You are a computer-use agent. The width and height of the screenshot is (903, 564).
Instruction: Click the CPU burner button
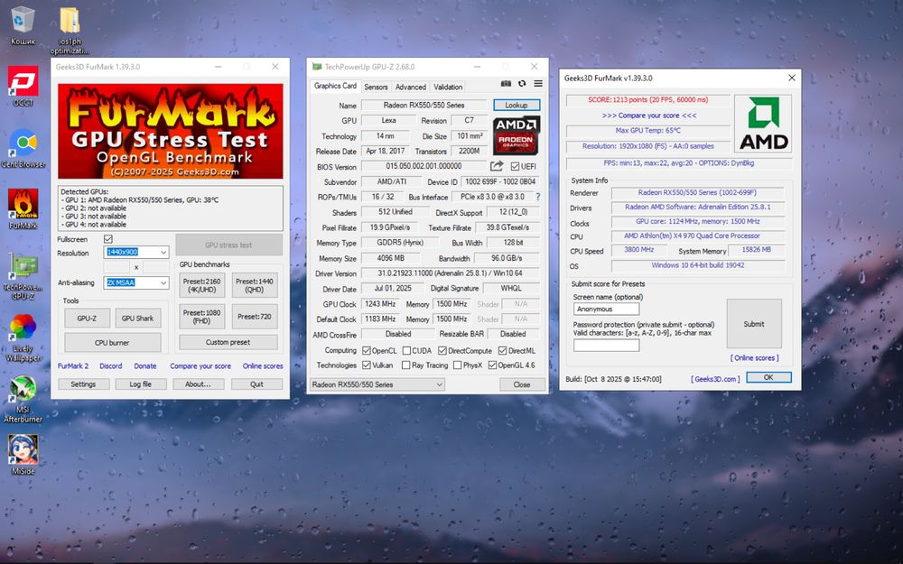[x=112, y=342]
